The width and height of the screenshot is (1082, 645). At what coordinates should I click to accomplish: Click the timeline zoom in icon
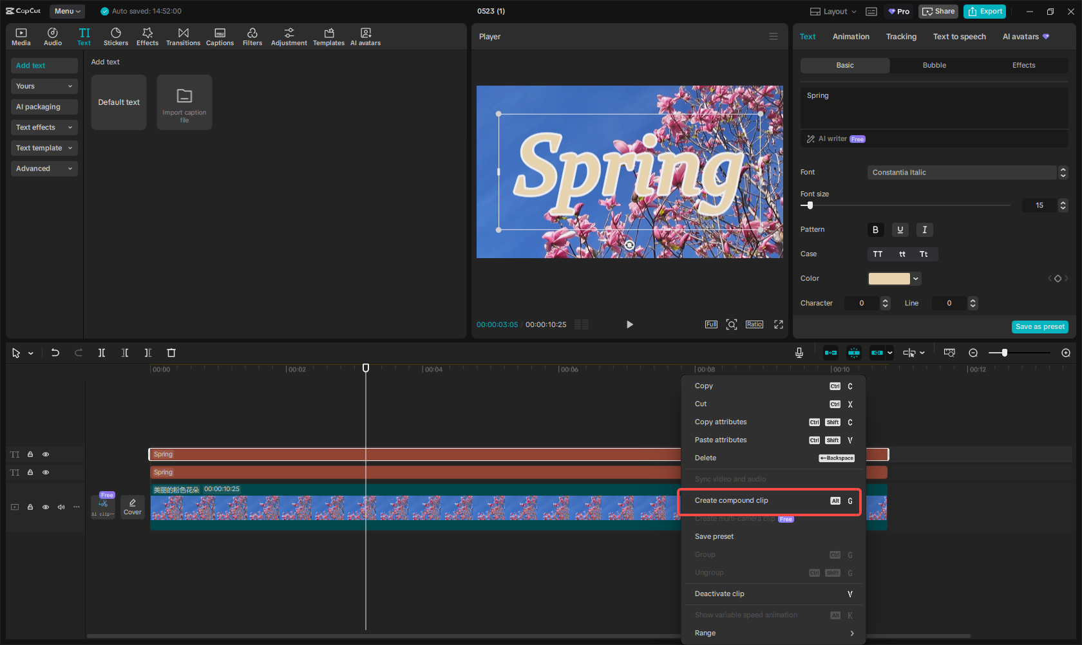(1066, 353)
